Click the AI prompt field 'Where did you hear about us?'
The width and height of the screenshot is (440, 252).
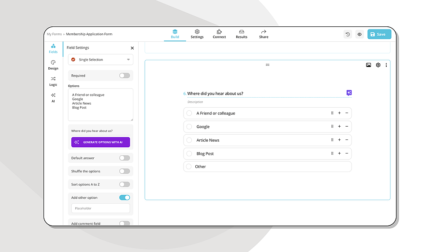pos(100,131)
